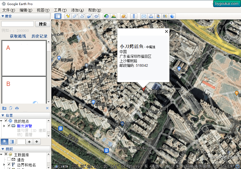This screenshot has width=241, height=169.
Task: Collapse 我的地点 tree node
Action: pyautogui.click(x=1, y=121)
